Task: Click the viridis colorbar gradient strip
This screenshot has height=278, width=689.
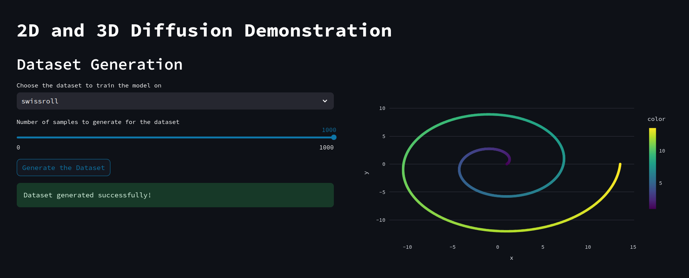Action: coord(652,168)
